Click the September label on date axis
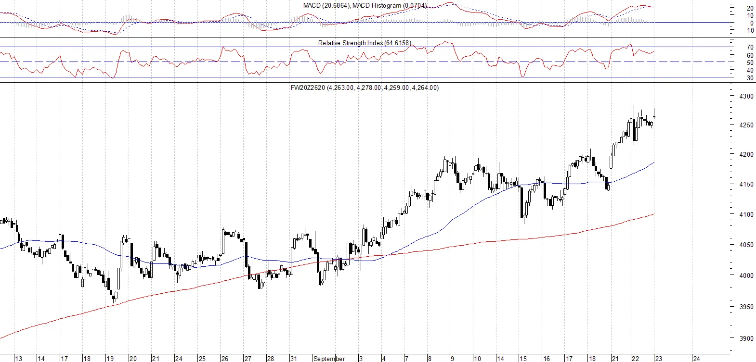 [329, 359]
